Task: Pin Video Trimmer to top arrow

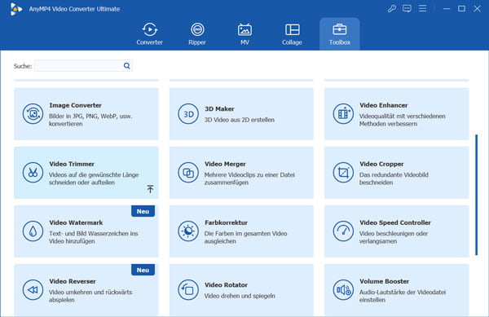Action: (150, 189)
